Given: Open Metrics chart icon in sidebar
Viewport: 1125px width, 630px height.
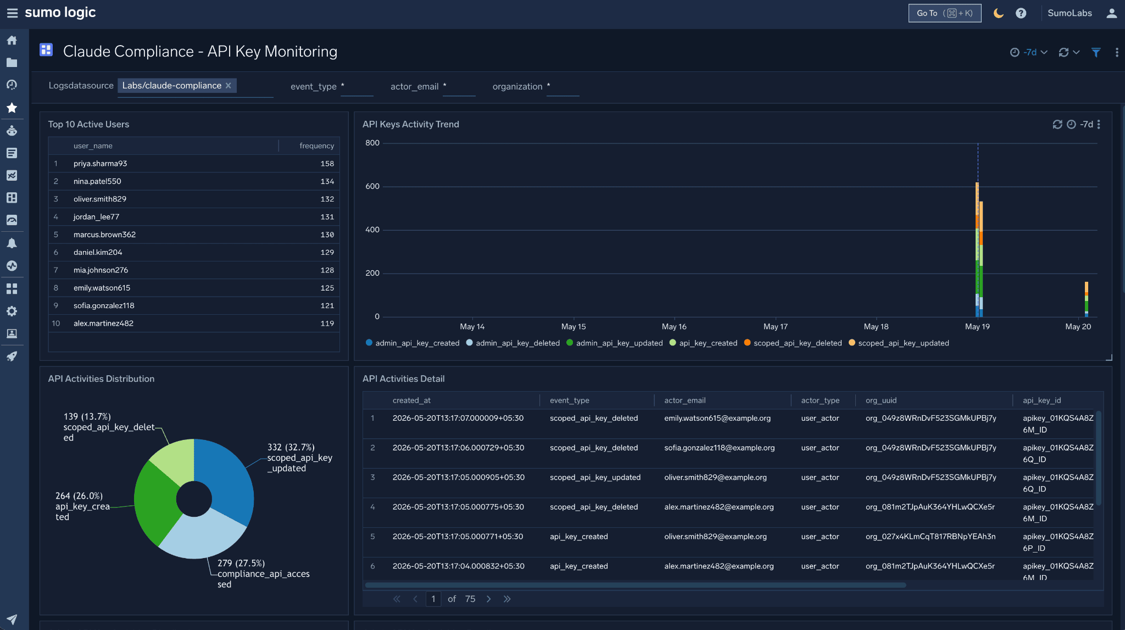Looking at the screenshot, I should [x=12, y=175].
